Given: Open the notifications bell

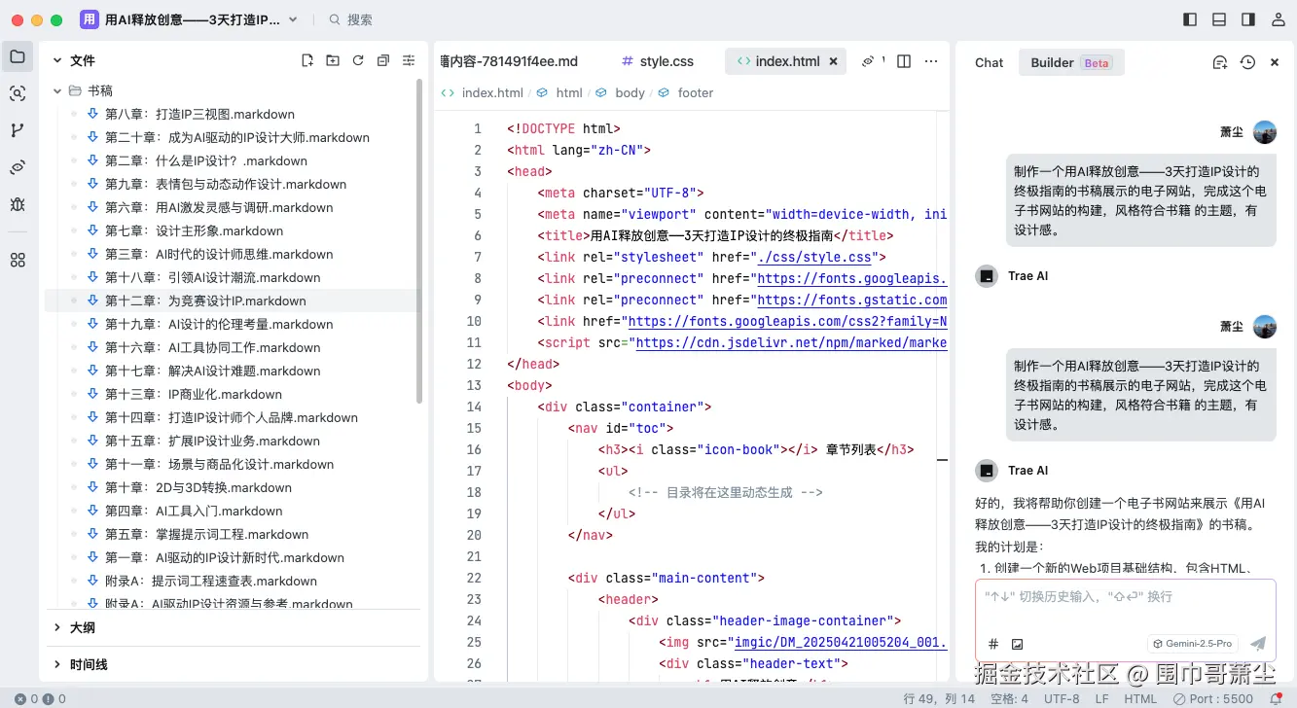Looking at the screenshot, I should click(x=1276, y=698).
